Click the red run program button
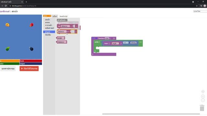Screen dimensions: 207x116 [x=29, y=69]
